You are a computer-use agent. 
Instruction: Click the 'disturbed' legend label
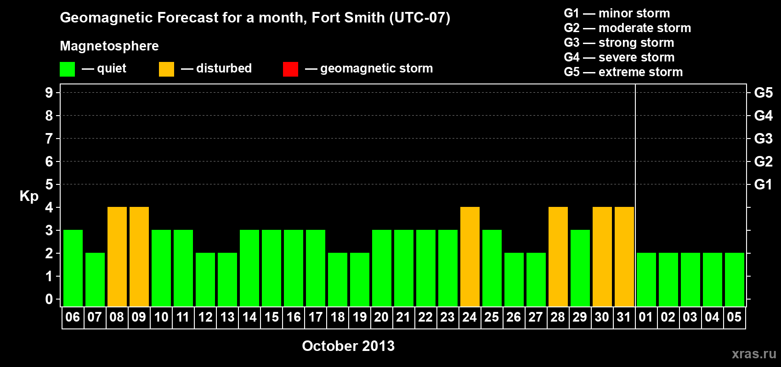224,68
